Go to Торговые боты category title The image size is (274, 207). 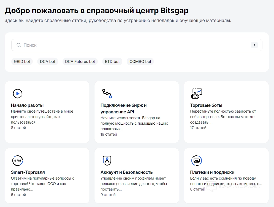tap(206, 105)
